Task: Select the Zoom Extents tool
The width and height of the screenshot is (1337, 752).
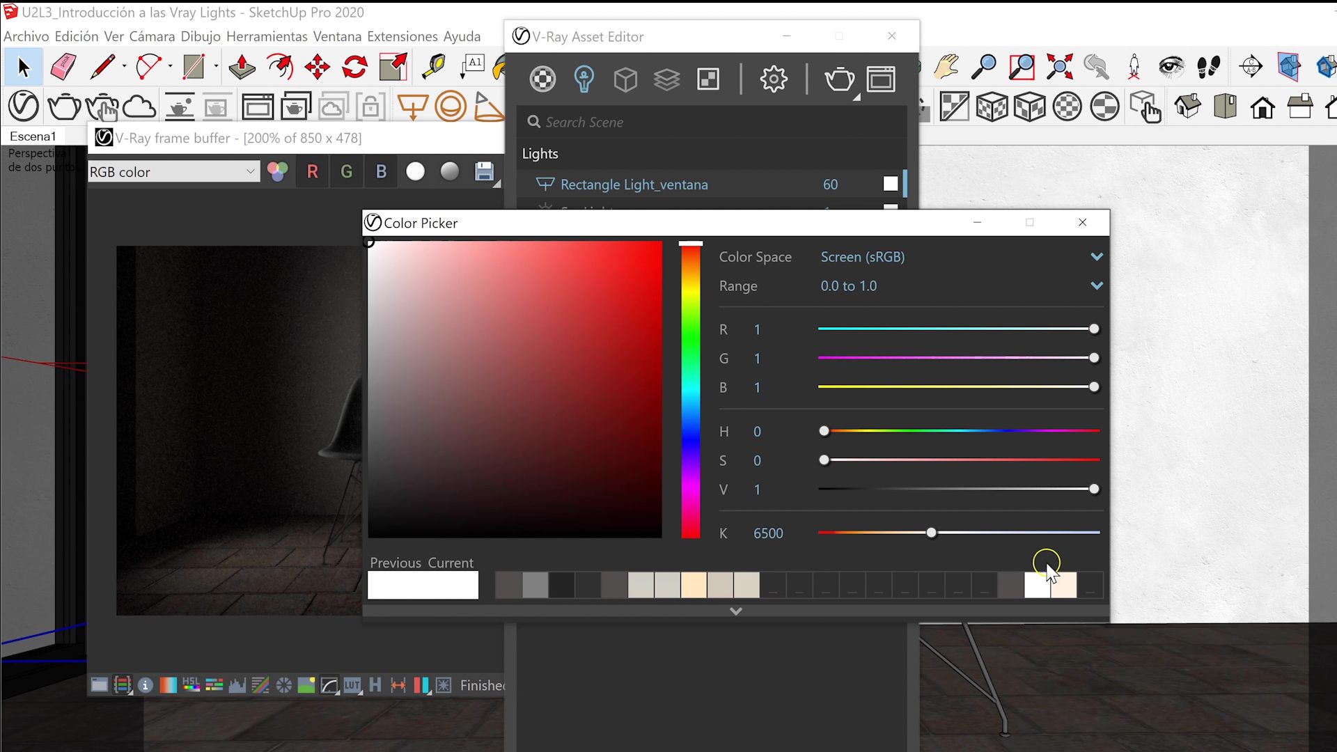Action: pos(1059,68)
